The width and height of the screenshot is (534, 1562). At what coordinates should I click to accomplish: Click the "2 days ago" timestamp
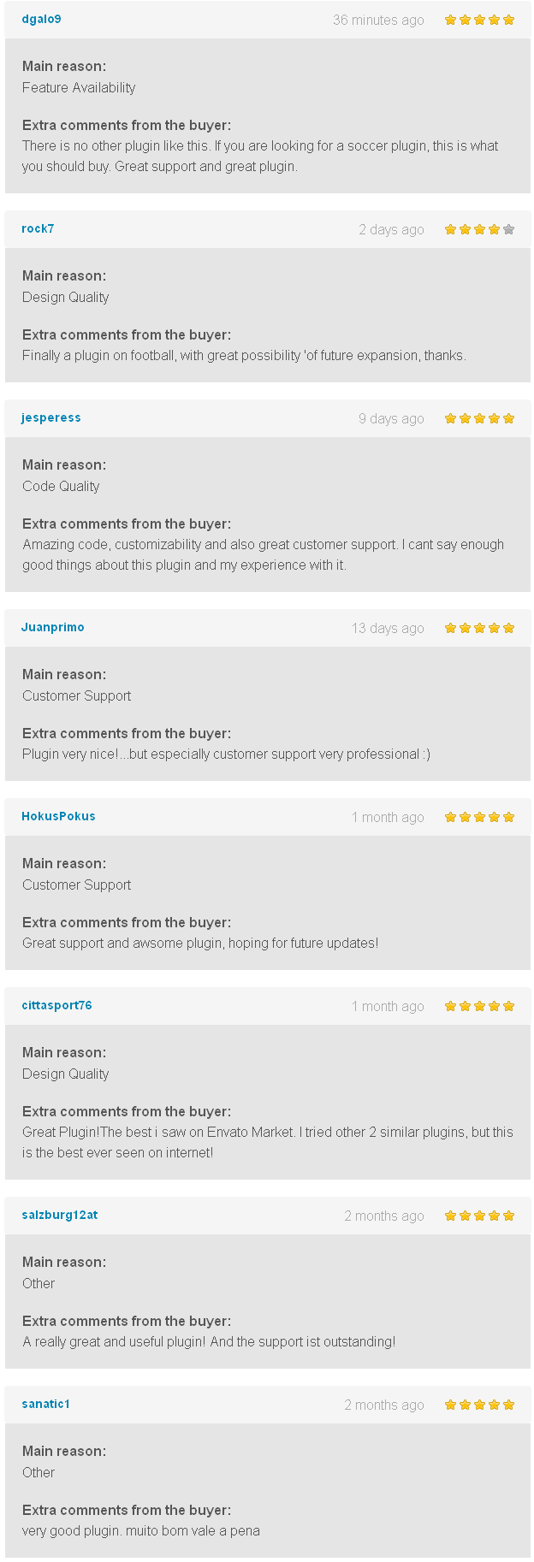[x=391, y=229]
